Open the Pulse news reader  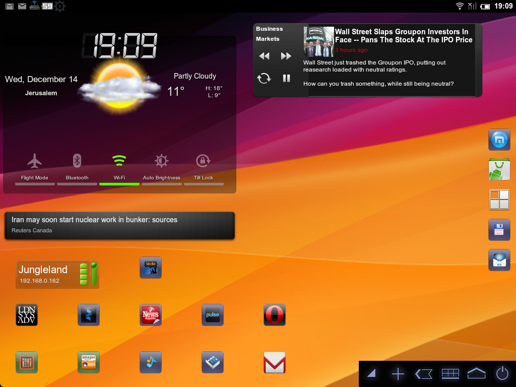213,315
